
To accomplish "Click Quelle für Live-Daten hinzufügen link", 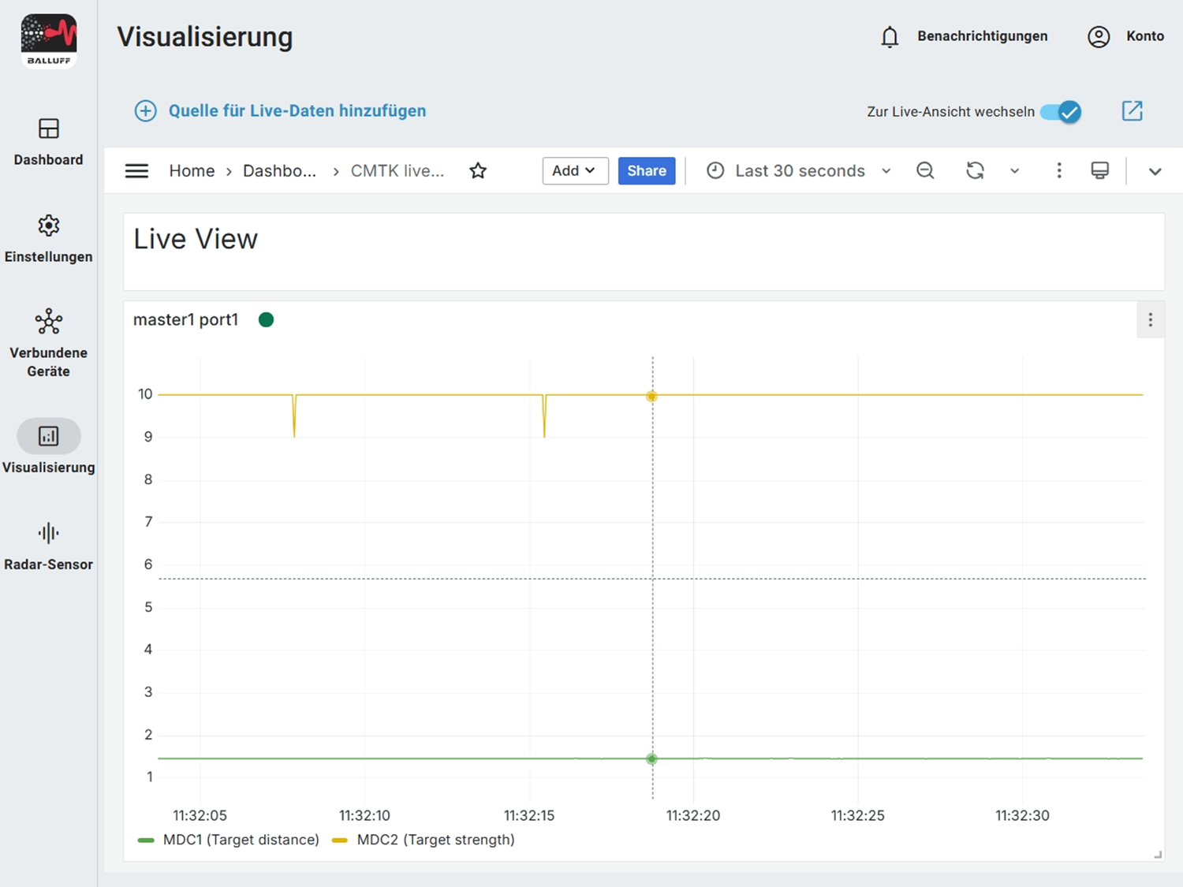I will coord(297,111).
